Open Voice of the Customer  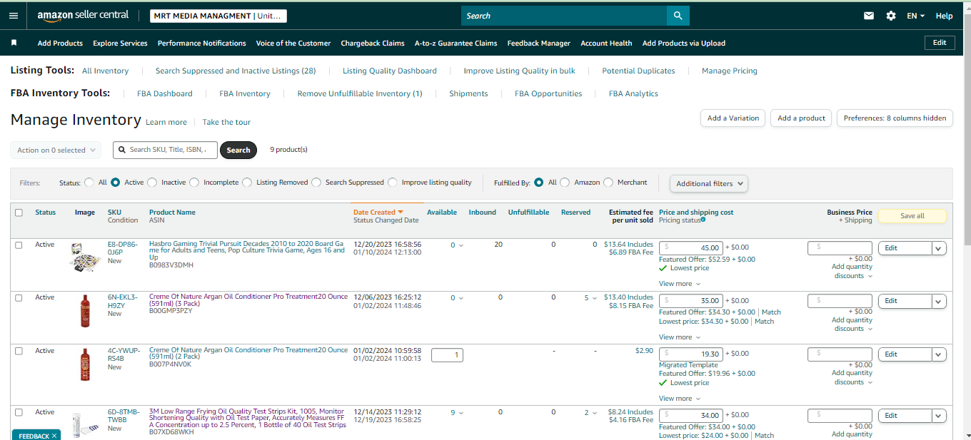point(293,43)
